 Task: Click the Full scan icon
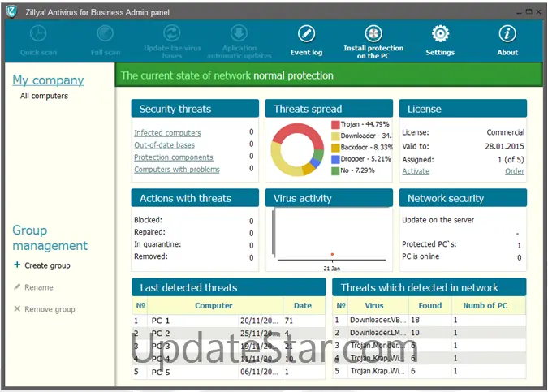click(106, 34)
